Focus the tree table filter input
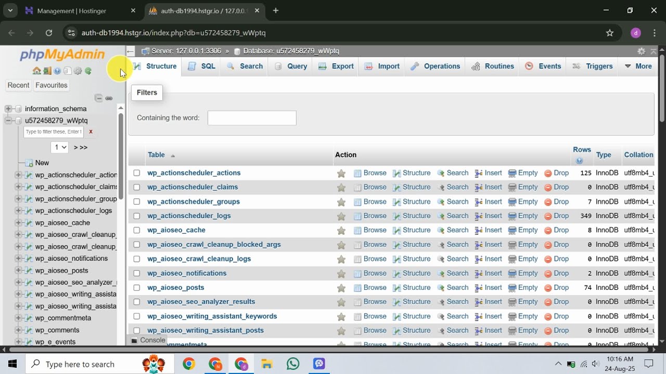666x374 pixels. 54,132
